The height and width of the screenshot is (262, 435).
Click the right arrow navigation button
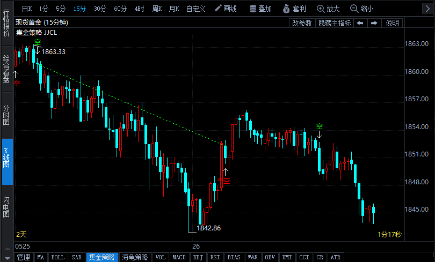[x=374, y=23]
